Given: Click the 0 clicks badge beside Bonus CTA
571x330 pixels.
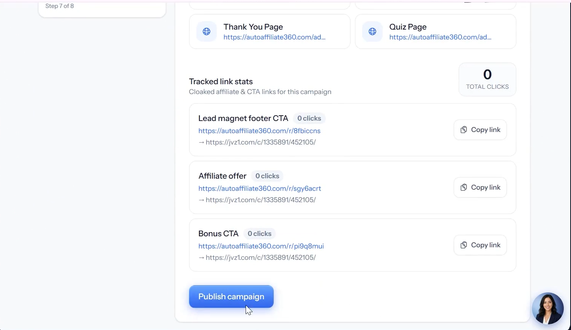Looking at the screenshot, I should click(259, 234).
